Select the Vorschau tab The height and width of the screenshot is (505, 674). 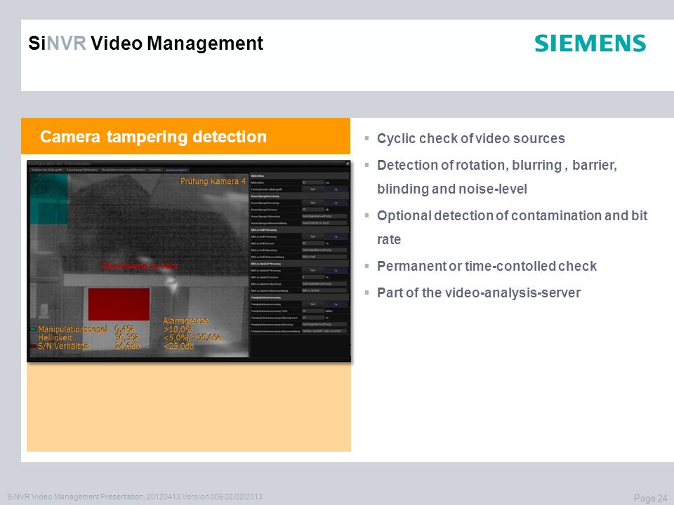pos(155,170)
